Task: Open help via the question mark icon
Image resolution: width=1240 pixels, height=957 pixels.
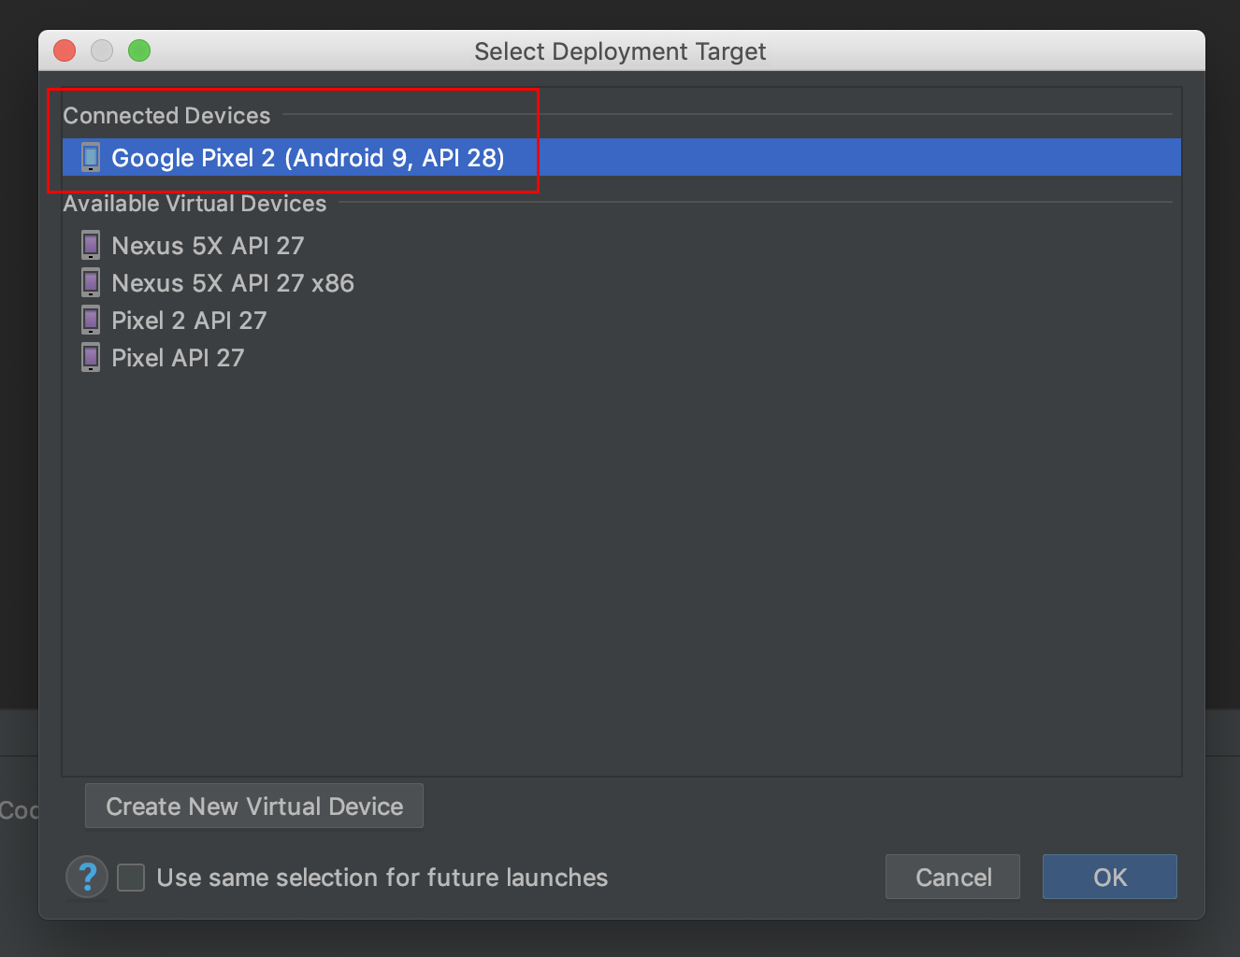Action: [x=87, y=878]
